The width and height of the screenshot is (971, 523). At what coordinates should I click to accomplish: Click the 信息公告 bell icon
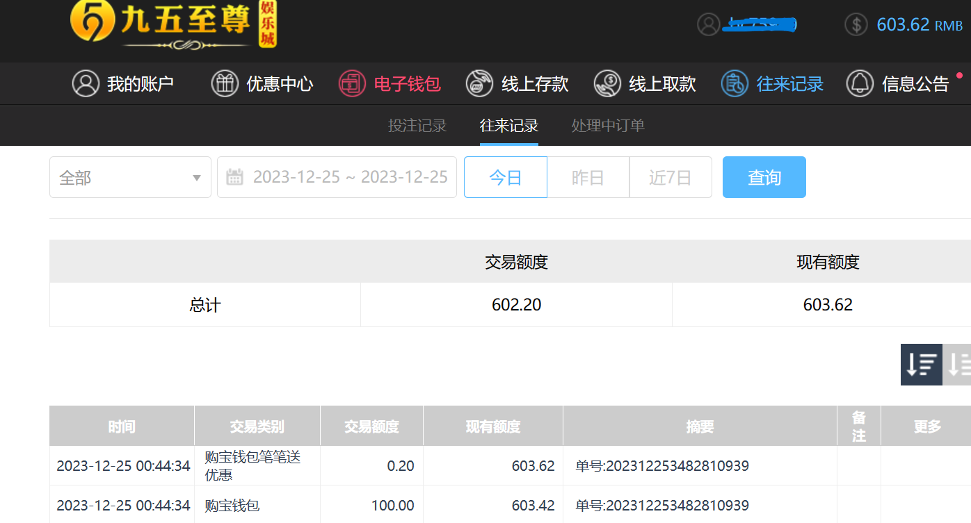(860, 84)
